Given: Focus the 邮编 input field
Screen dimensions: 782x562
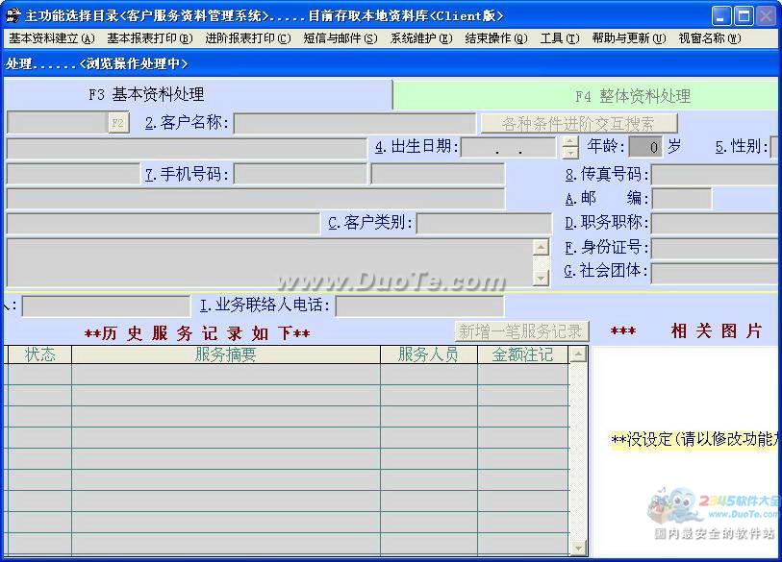Looking at the screenshot, I should [682, 199].
